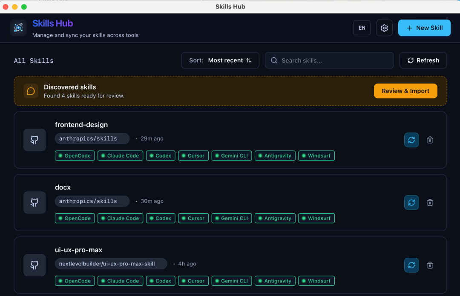Switch language with the EN button
Screen dimensions: 460x296
coord(362,28)
